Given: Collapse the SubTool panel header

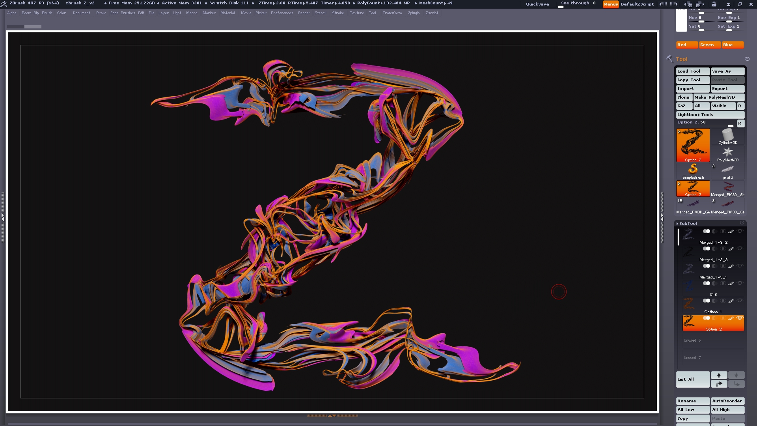Looking at the screenshot, I should click(688, 224).
